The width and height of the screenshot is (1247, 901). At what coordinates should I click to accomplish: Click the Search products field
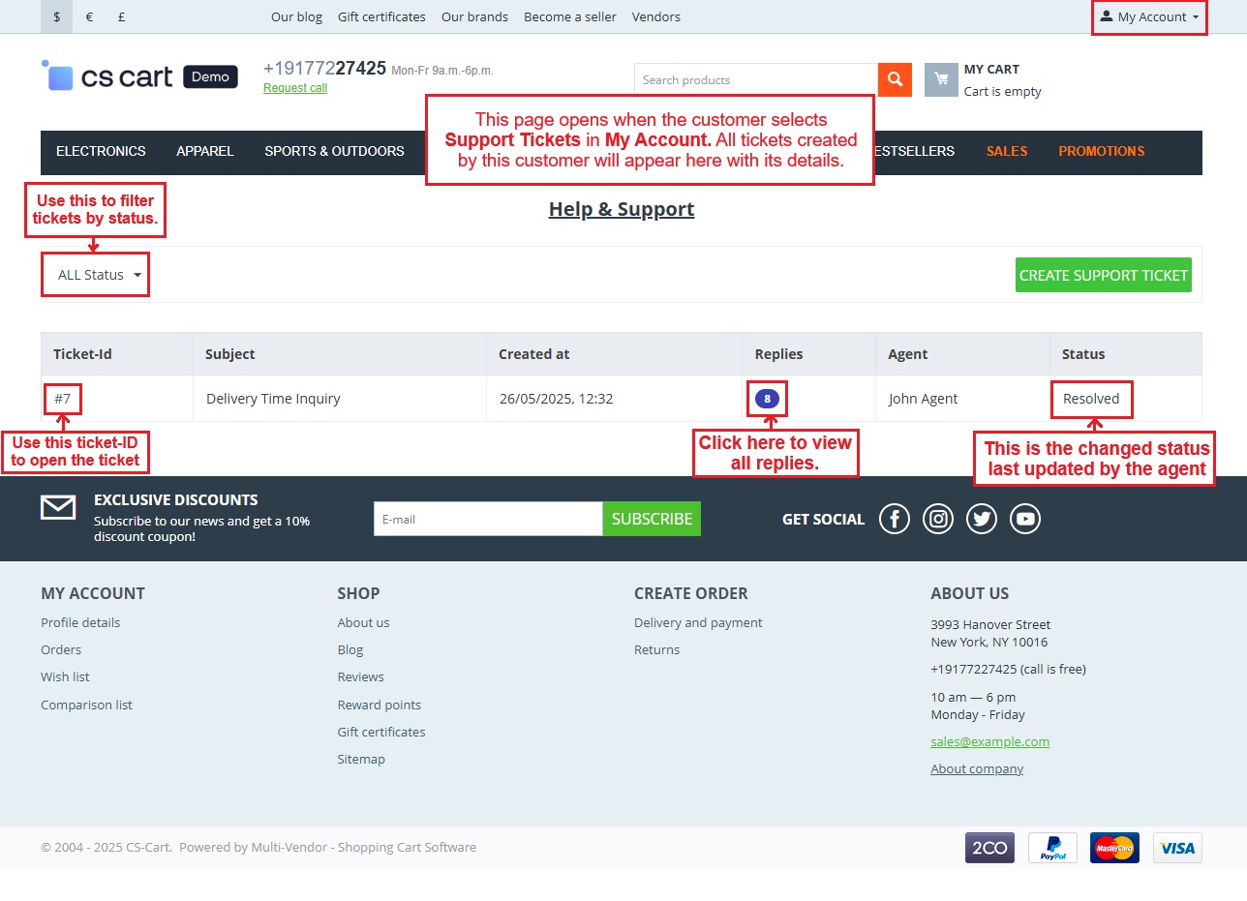(x=755, y=80)
